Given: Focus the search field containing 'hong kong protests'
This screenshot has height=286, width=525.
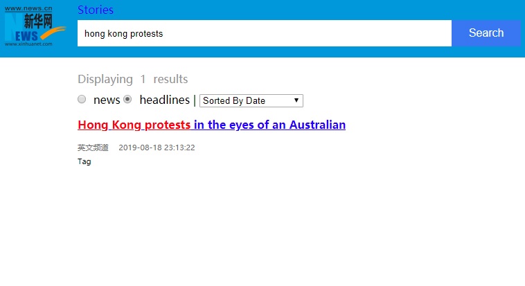Looking at the screenshot, I should click(265, 33).
